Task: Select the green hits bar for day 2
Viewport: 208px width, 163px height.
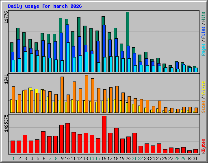Action: coord(18,33)
